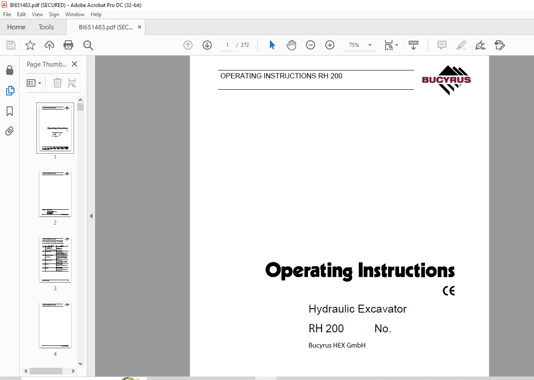Screen dimensions: 534x380
Task: Go to next page arrow
Action: tap(207, 45)
